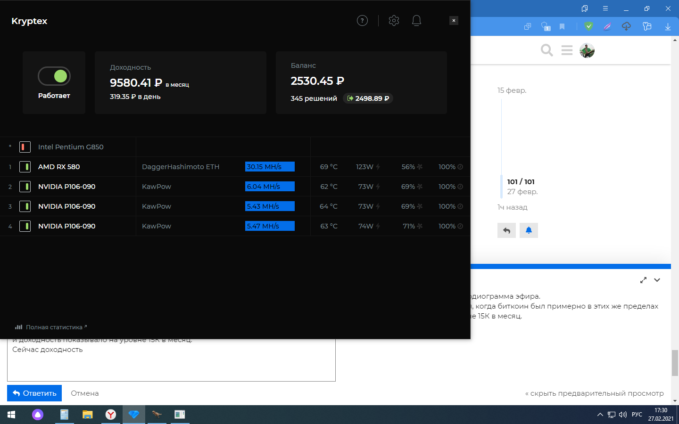Click Отмена link
This screenshot has height=424, width=679.
[85, 393]
